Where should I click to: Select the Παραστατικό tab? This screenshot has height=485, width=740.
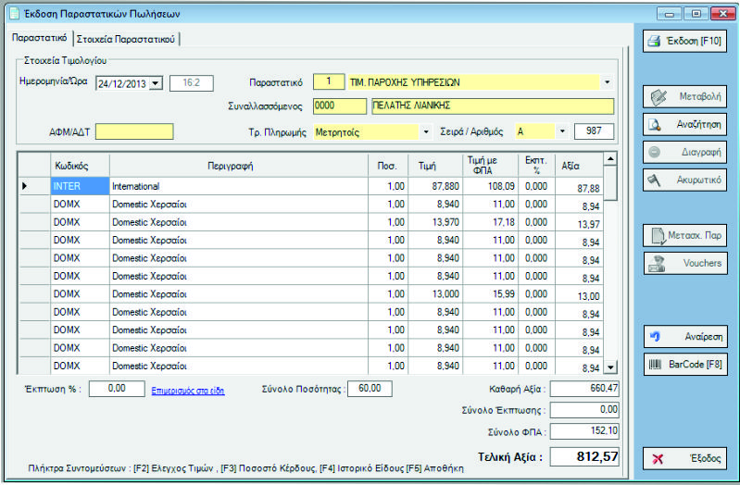38,39
